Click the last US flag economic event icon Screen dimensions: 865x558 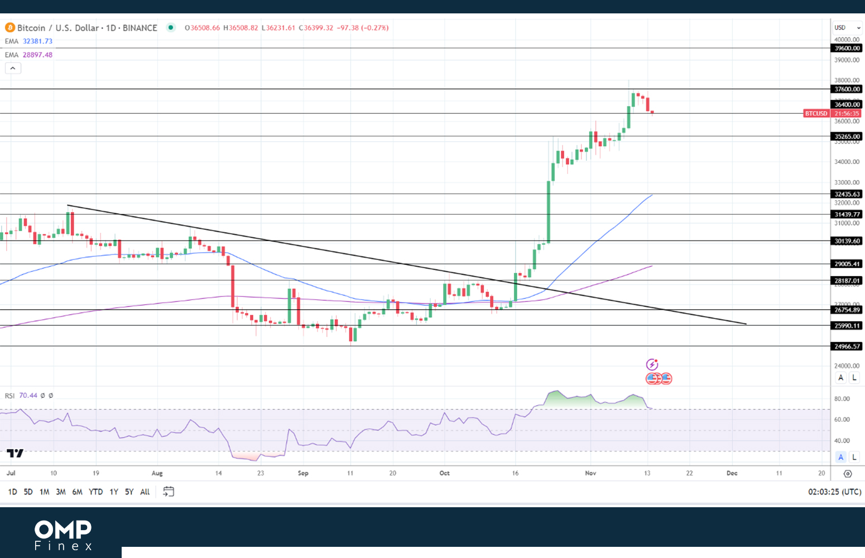pyautogui.click(x=666, y=379)
